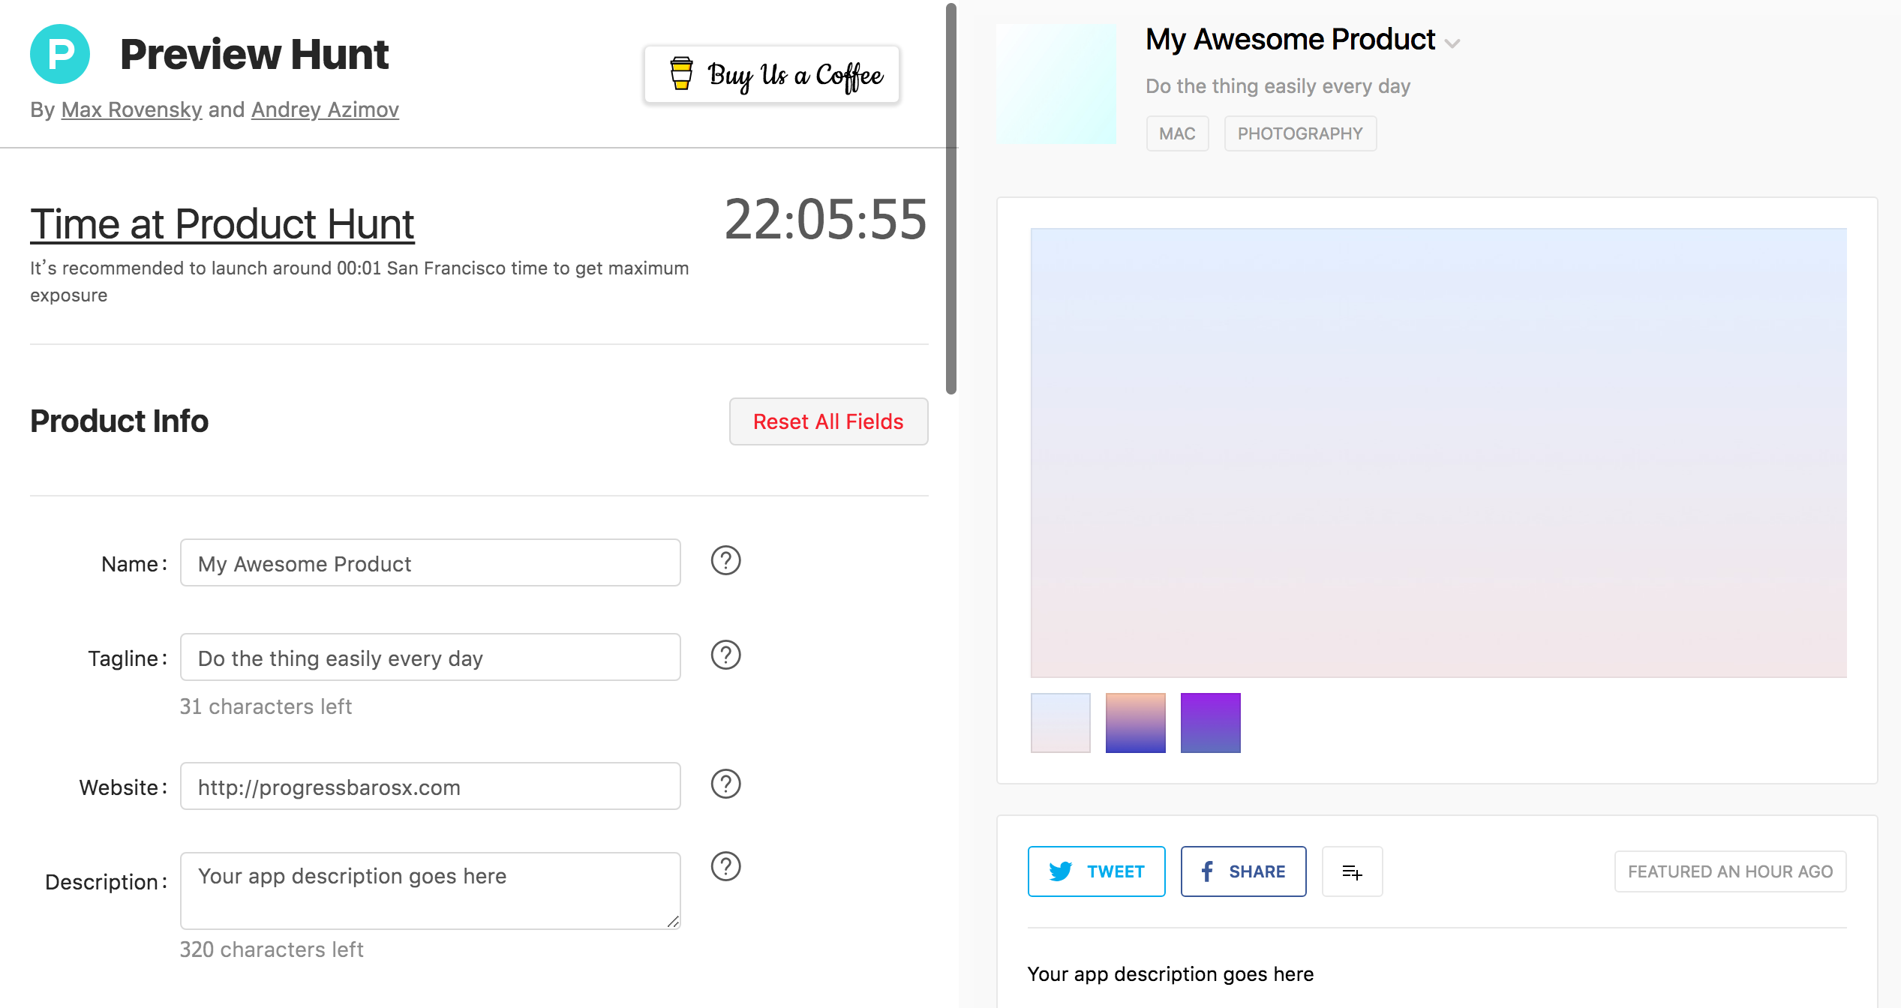
Task: Open the Time at Product Hunt link
Action: click(x=222, y=224)
